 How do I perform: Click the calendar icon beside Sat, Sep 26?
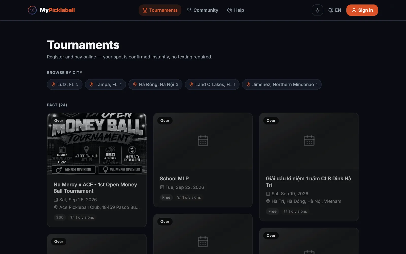coord(56,200)
